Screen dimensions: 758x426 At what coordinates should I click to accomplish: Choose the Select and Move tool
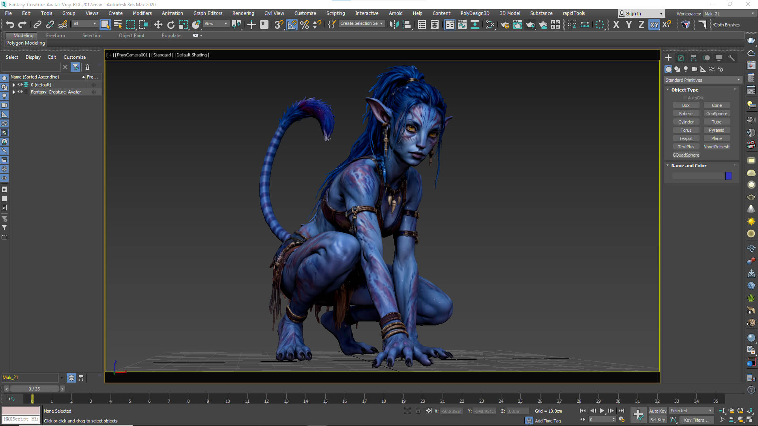tap(158, 24)
